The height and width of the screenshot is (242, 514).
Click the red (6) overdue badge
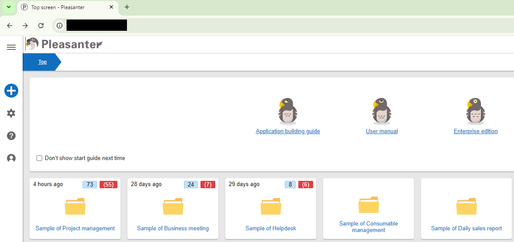(306, 185)
